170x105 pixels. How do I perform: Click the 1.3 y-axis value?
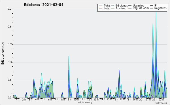(x=10, y=62)
